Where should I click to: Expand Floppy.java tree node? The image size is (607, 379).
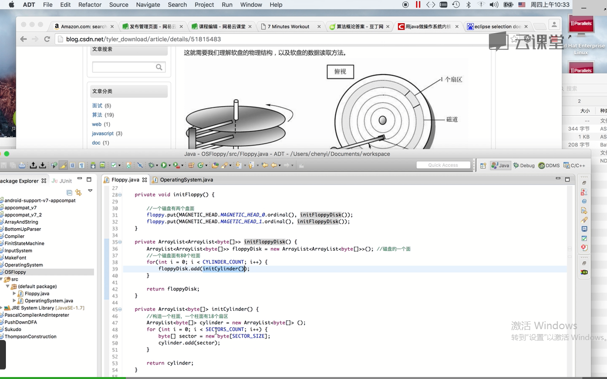pyautogui.click(x=14, y=294)
